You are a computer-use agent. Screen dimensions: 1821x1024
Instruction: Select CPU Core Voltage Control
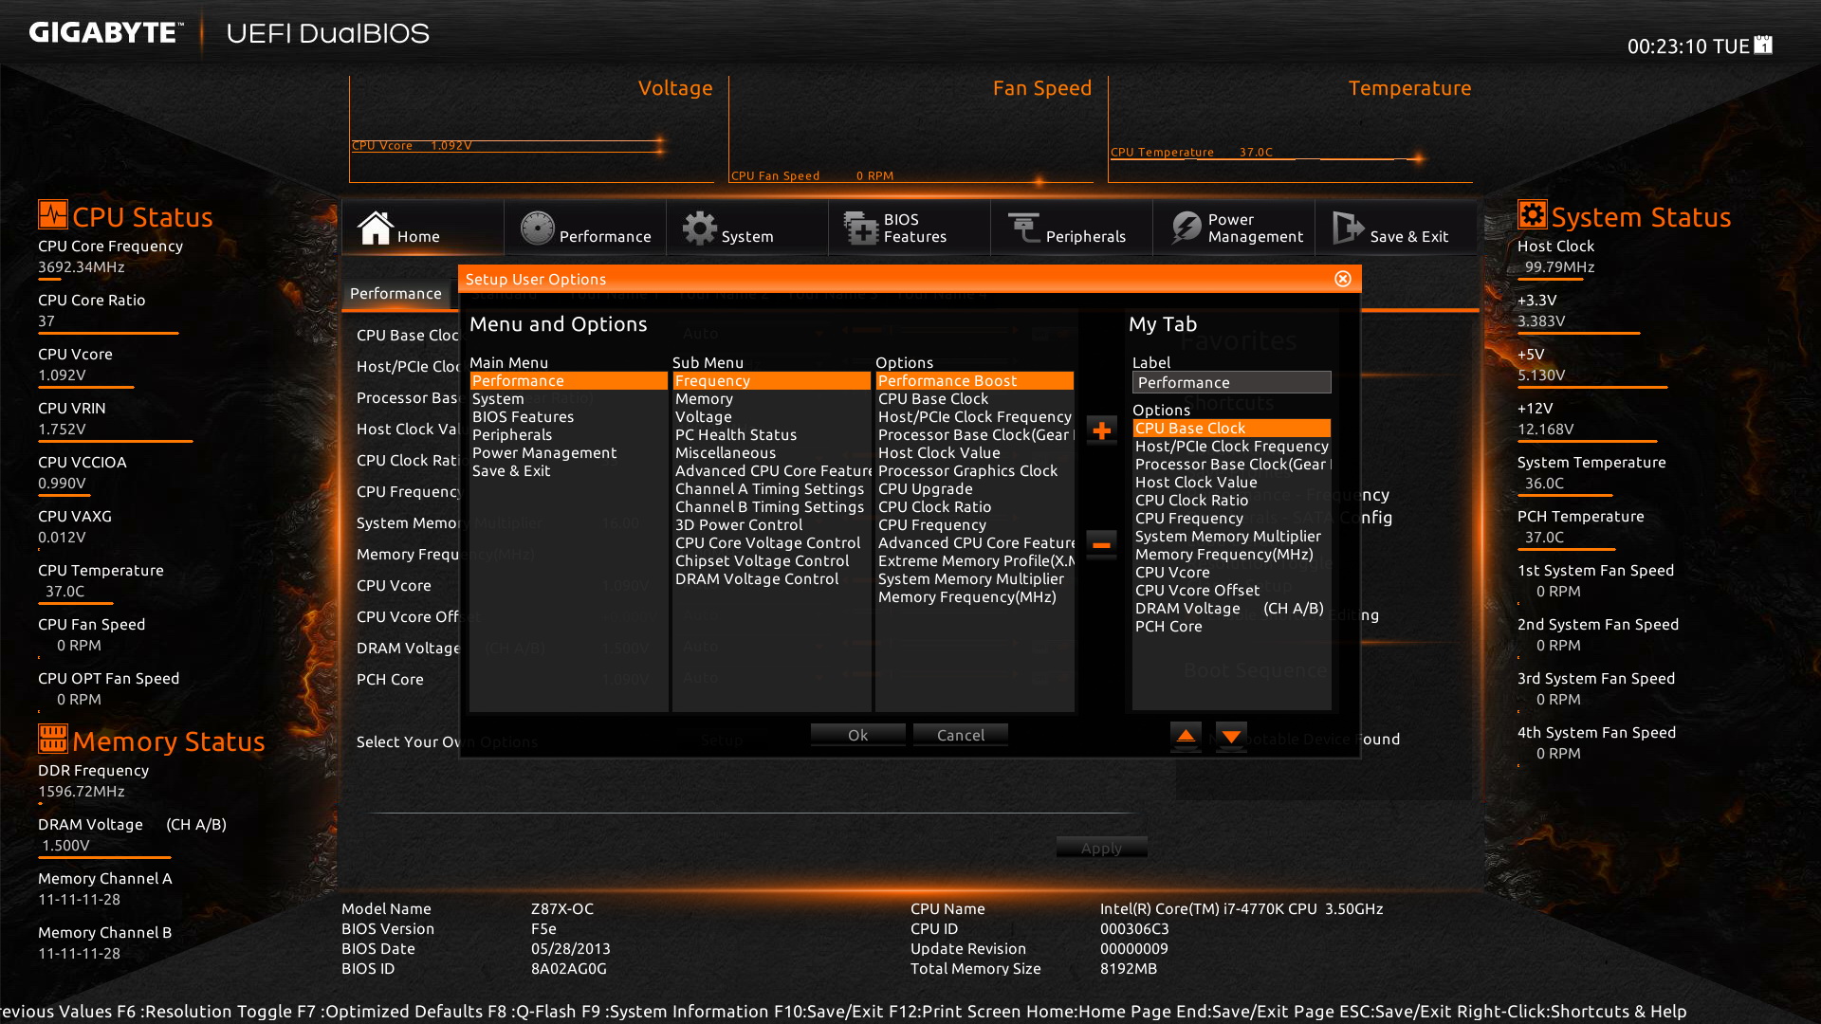coord(772,543)
